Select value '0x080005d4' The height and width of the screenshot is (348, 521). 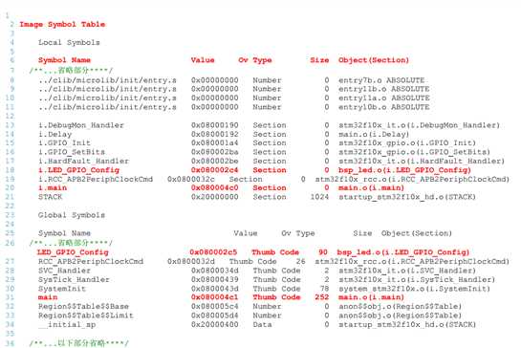215,315
